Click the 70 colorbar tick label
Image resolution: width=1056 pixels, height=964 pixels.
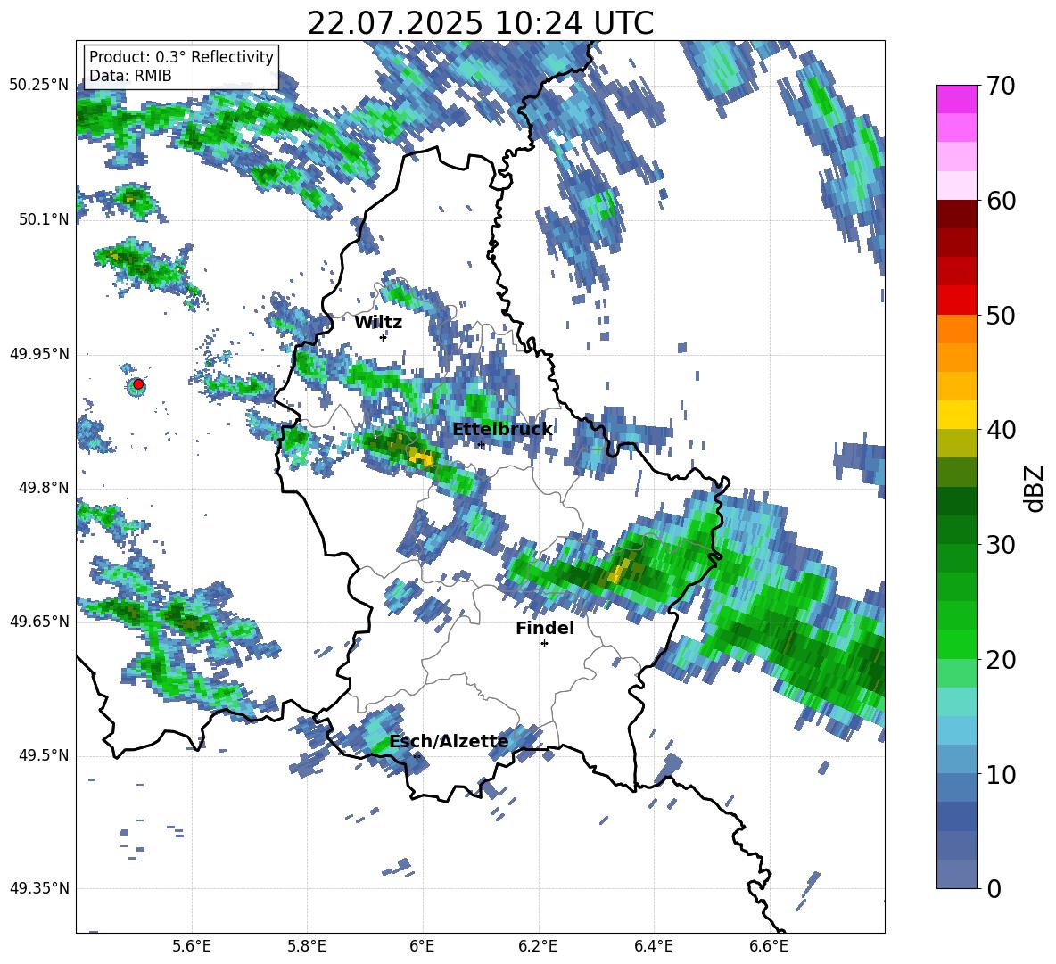pos(1002,87)
